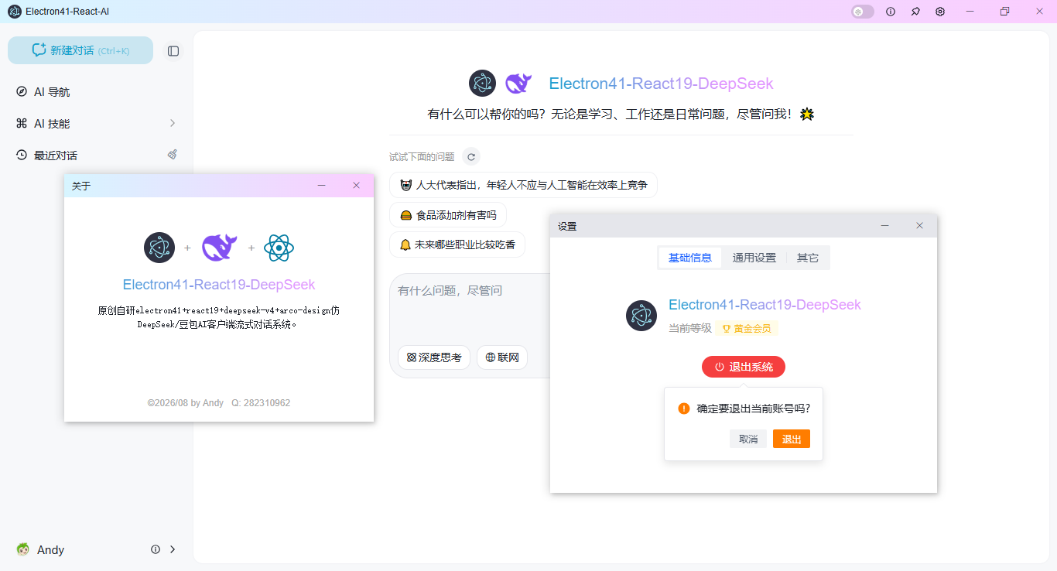Click the React atom logo in 关于 window

point(279,248)
